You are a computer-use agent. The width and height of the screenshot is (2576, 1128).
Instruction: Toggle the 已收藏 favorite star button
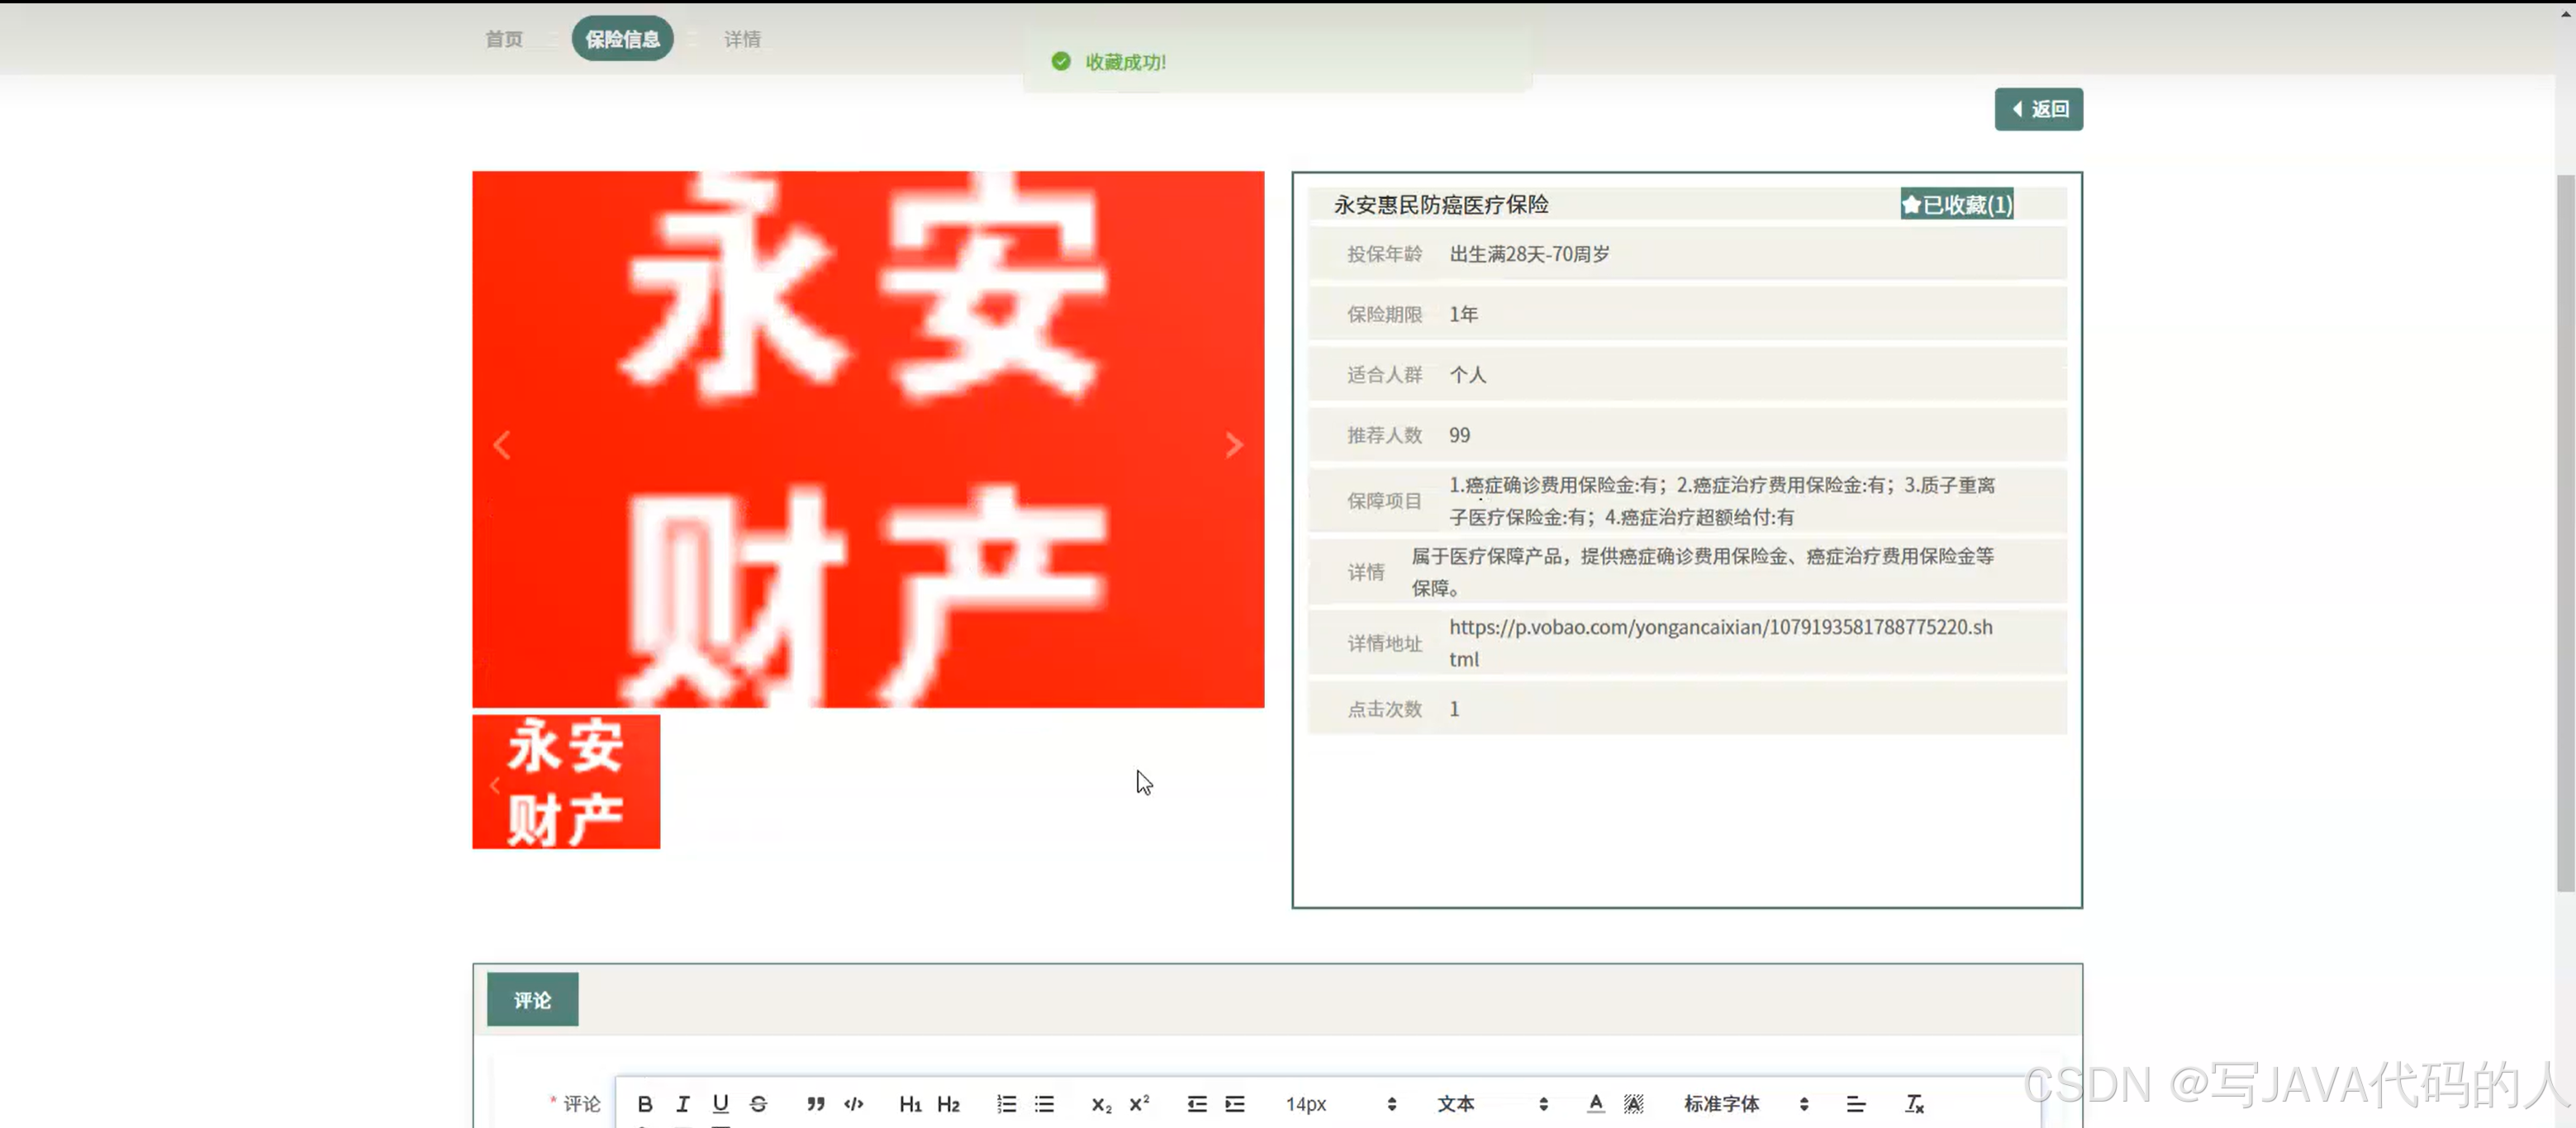[1956, 204]
